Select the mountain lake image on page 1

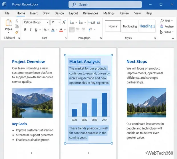(32, 103)
